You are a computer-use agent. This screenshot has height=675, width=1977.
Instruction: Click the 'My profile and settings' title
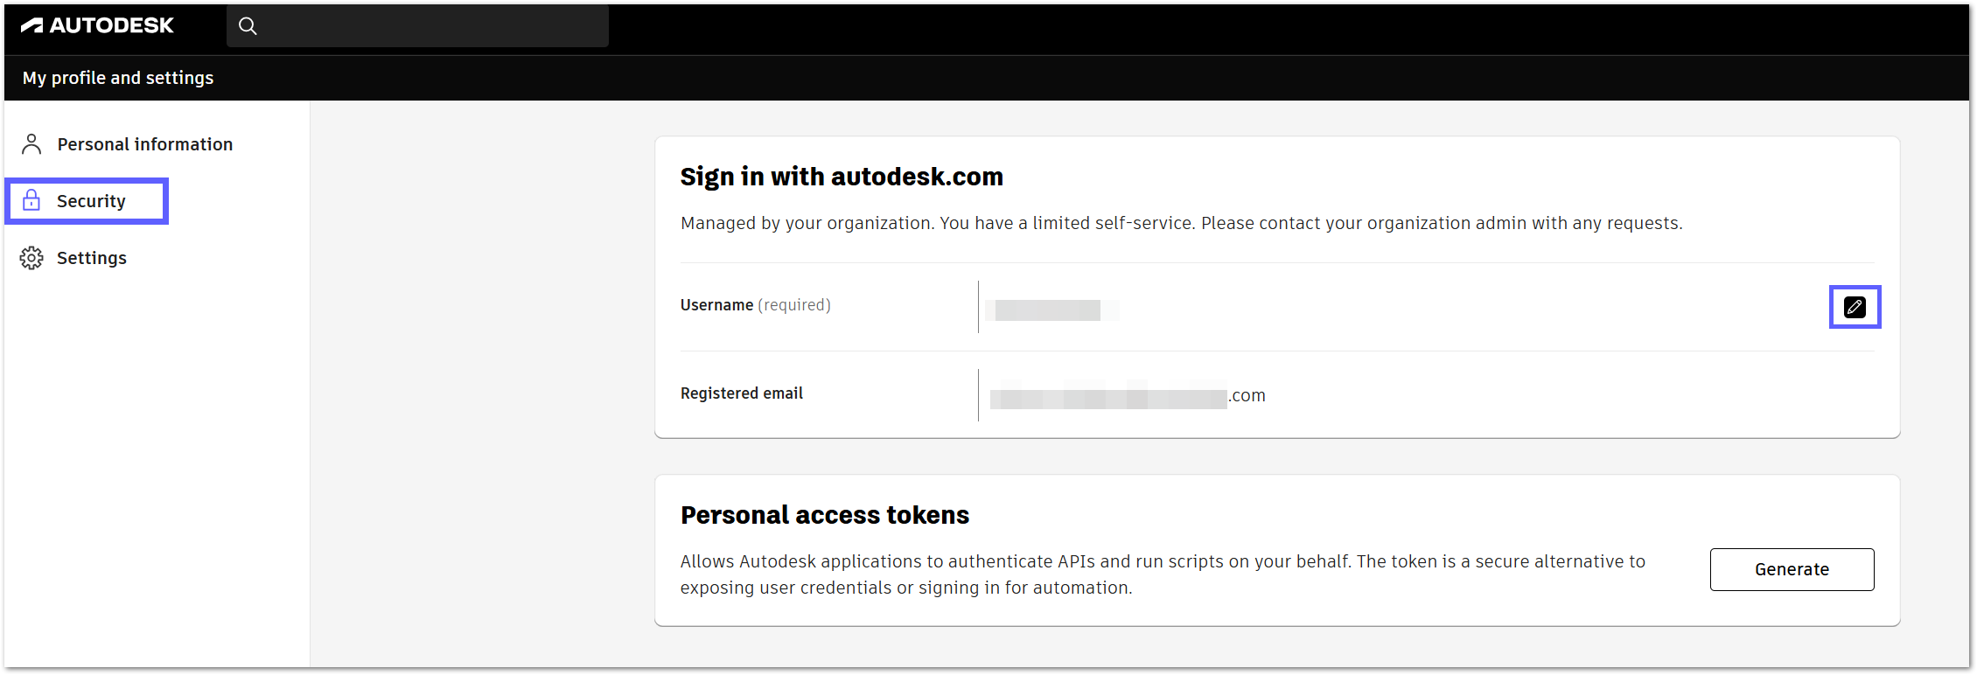[118, 78]
